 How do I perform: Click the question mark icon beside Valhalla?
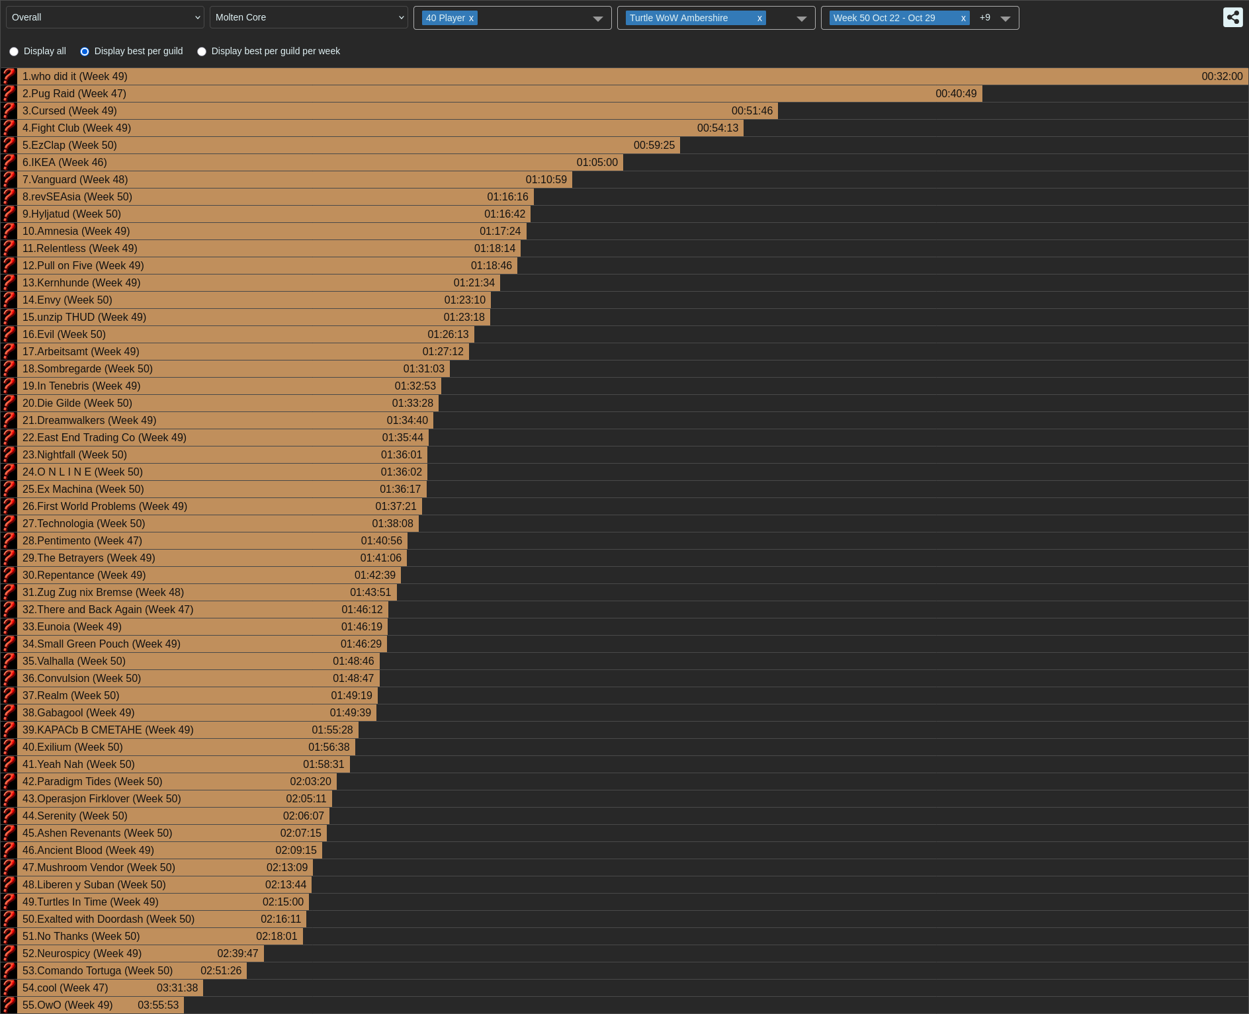coord(9,661)
